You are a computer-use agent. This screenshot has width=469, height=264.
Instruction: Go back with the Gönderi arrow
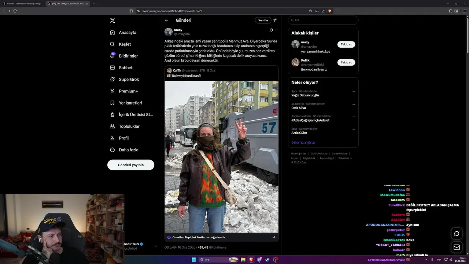click(x=167, y=20)
